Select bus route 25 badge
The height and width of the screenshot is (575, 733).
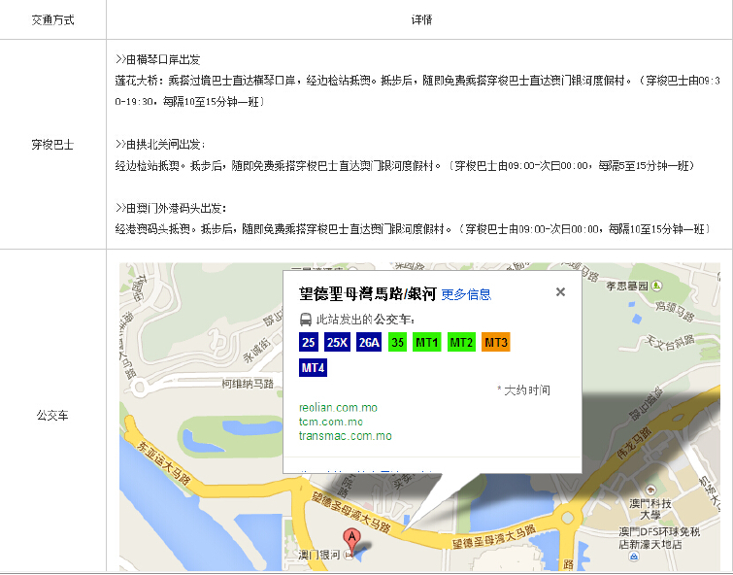click(x=309, y=342)
